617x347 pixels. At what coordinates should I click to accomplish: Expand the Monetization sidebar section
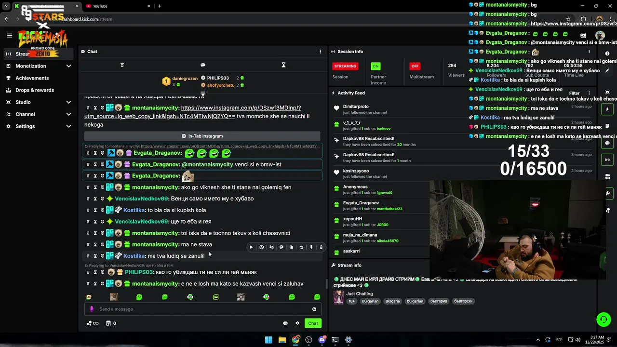tap(68, 66)
